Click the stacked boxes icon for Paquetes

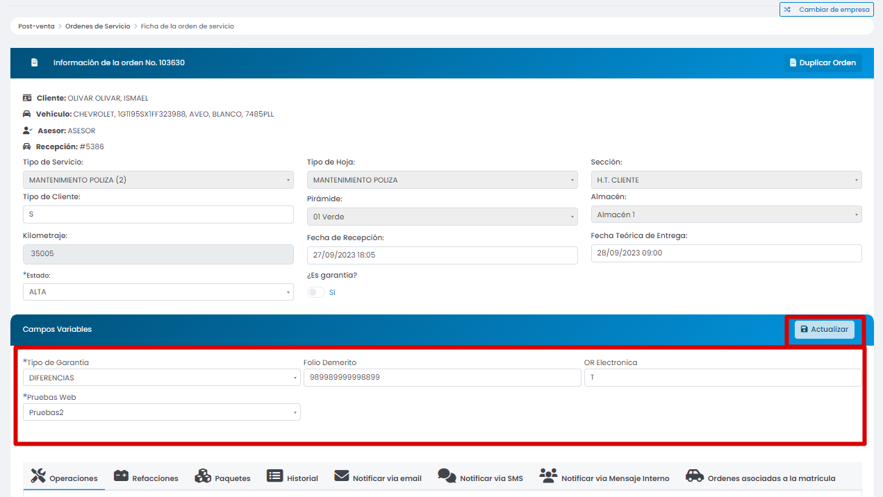[203, 476]
